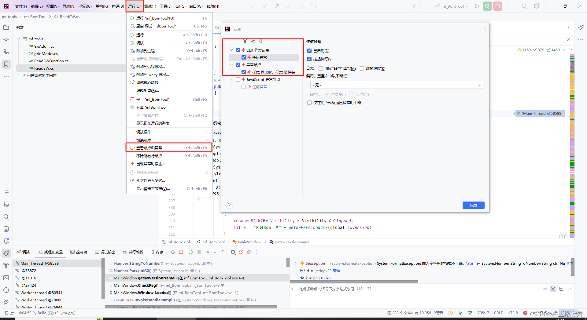Click Step Into icon in the debug toolbar
This screenshot has height=320, width=587.
point(215,252)
